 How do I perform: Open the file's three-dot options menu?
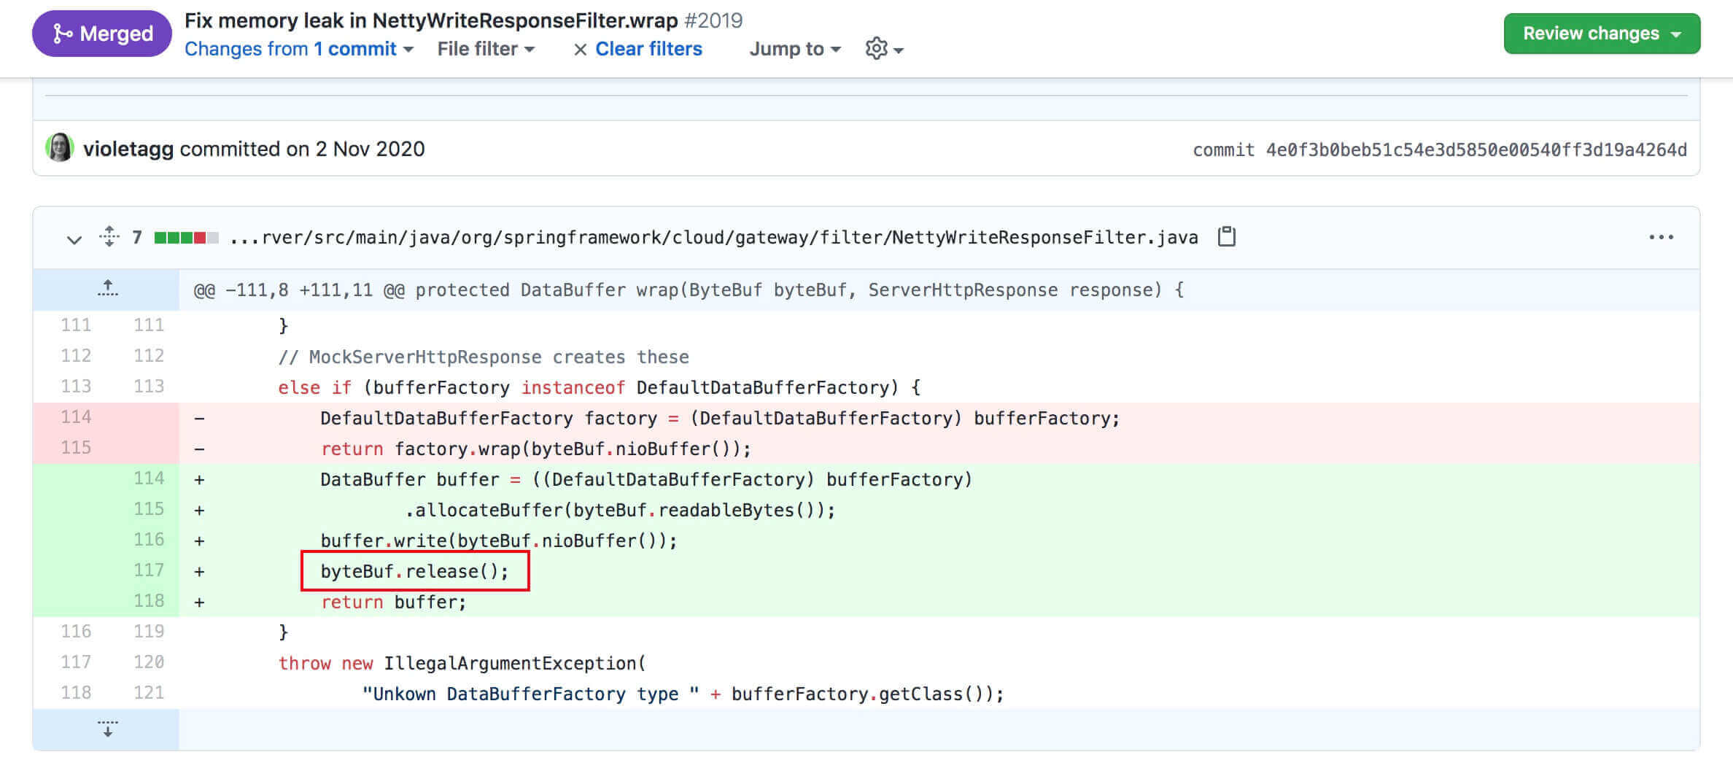[x=1661, y=237]
